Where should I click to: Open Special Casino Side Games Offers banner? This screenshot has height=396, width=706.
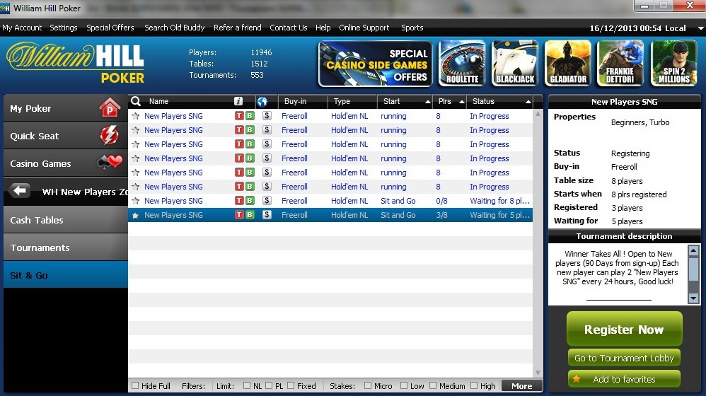tap(375, 64)
